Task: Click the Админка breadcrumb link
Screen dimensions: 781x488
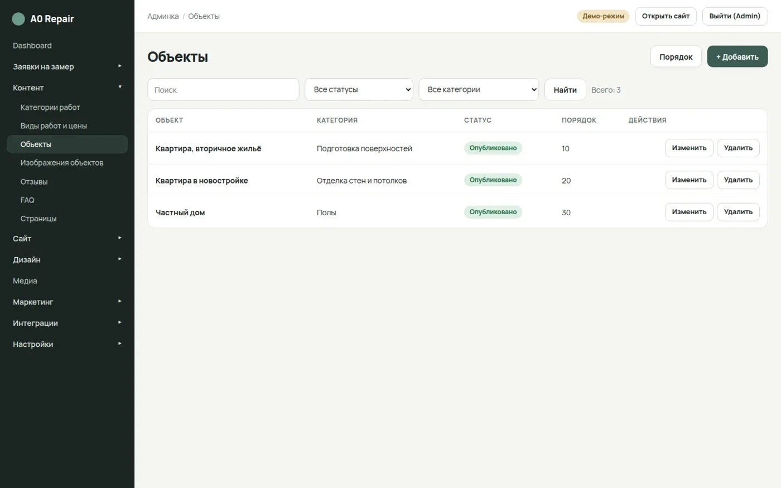Action: point(163,16)
